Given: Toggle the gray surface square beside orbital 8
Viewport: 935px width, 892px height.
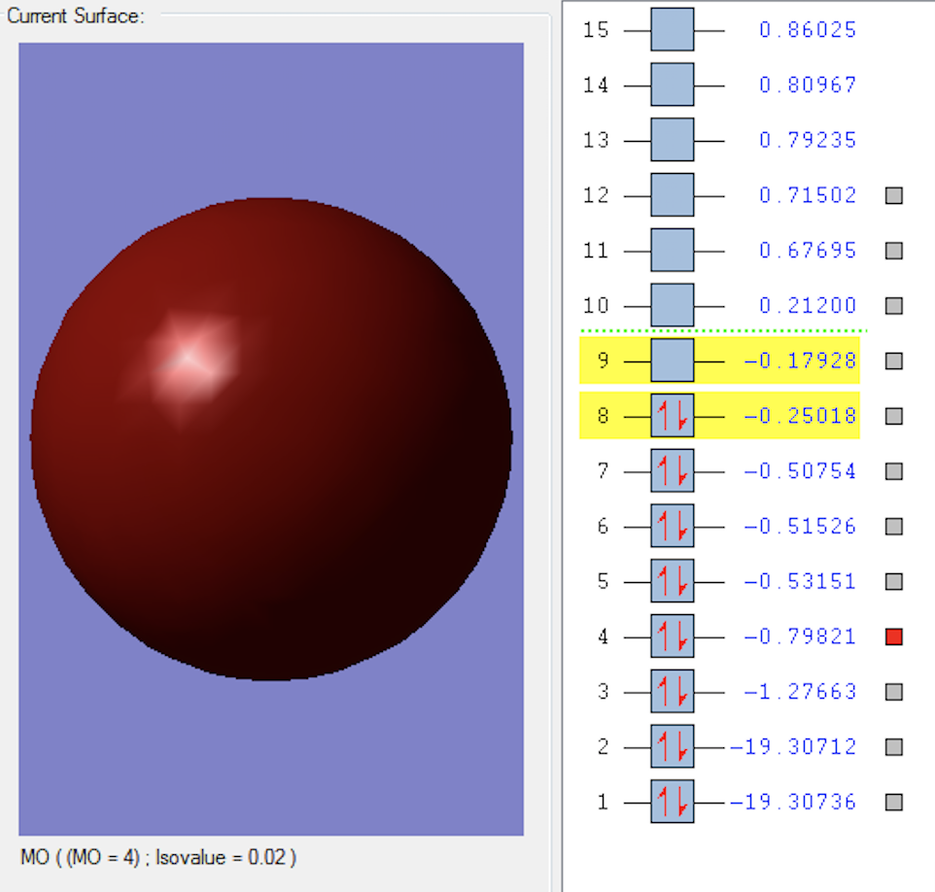Looking at the screenshot, I should point(894,416).
